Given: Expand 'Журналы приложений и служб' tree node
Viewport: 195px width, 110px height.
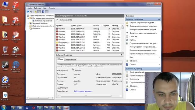Looking at the screenshot, I should pos(28,26).
